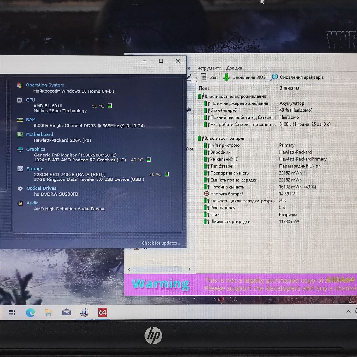This screenshot has height=357, width=357.
Task: Select the Ємність повної зарядки row text
Action: click(x=234, y=180)
